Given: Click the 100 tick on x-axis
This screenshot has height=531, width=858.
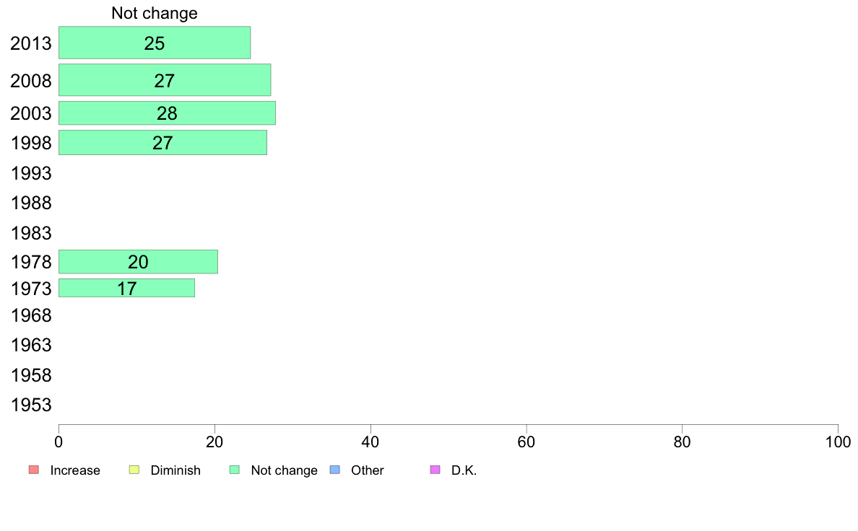Looking at the screenshot, I should coord(838,442).
